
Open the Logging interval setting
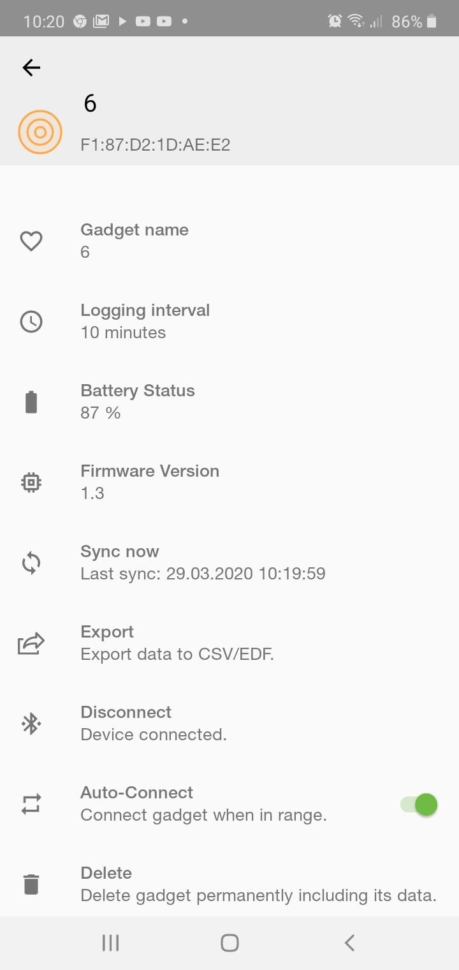click(229, 322)
